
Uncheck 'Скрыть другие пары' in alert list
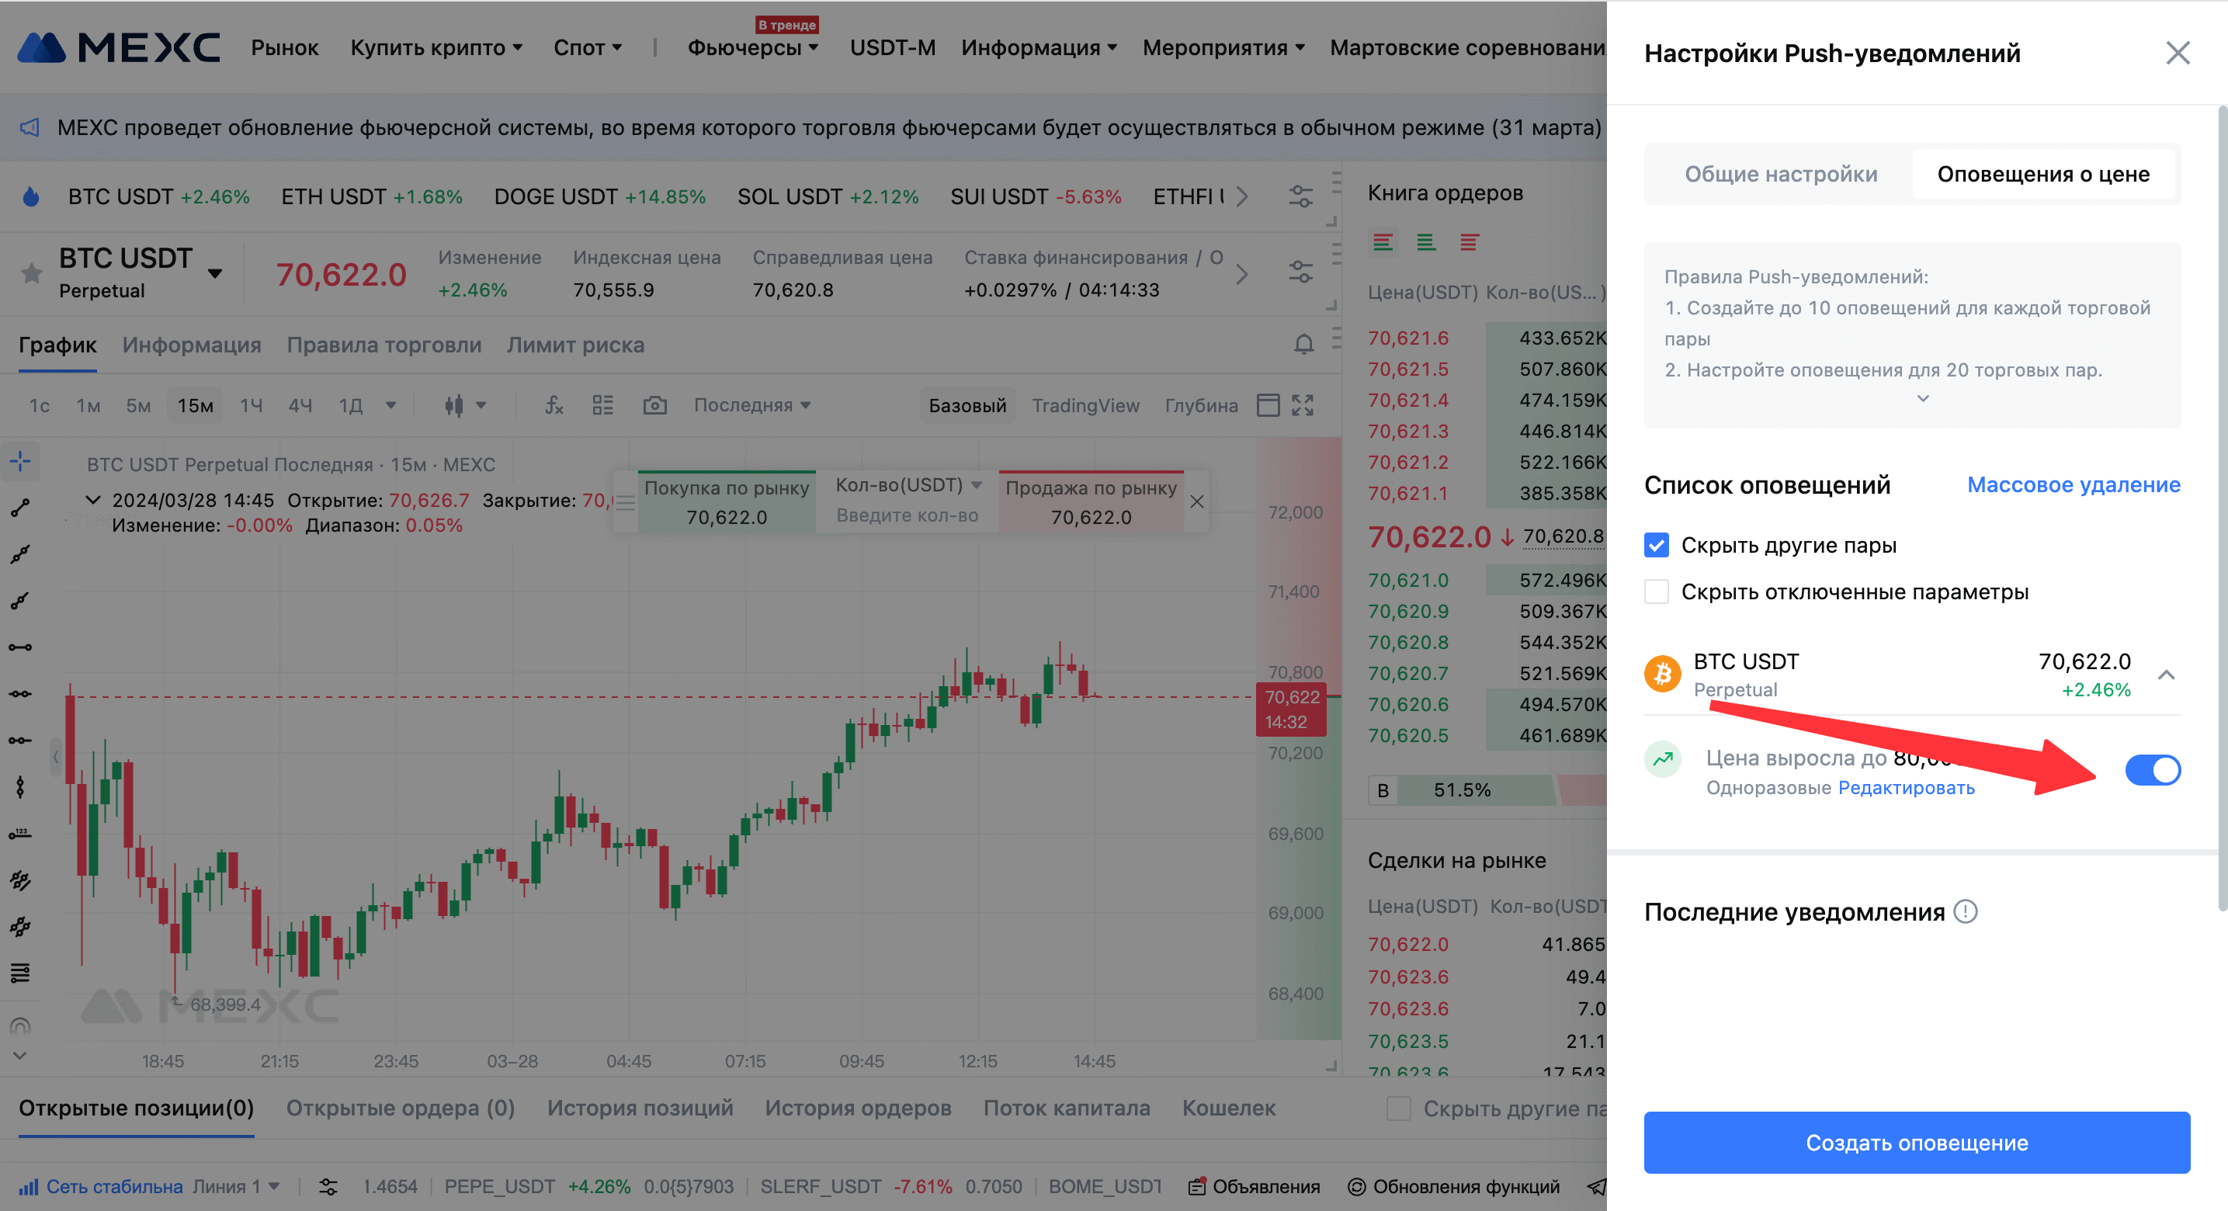pyautogui.click(x=1657, y=545)
